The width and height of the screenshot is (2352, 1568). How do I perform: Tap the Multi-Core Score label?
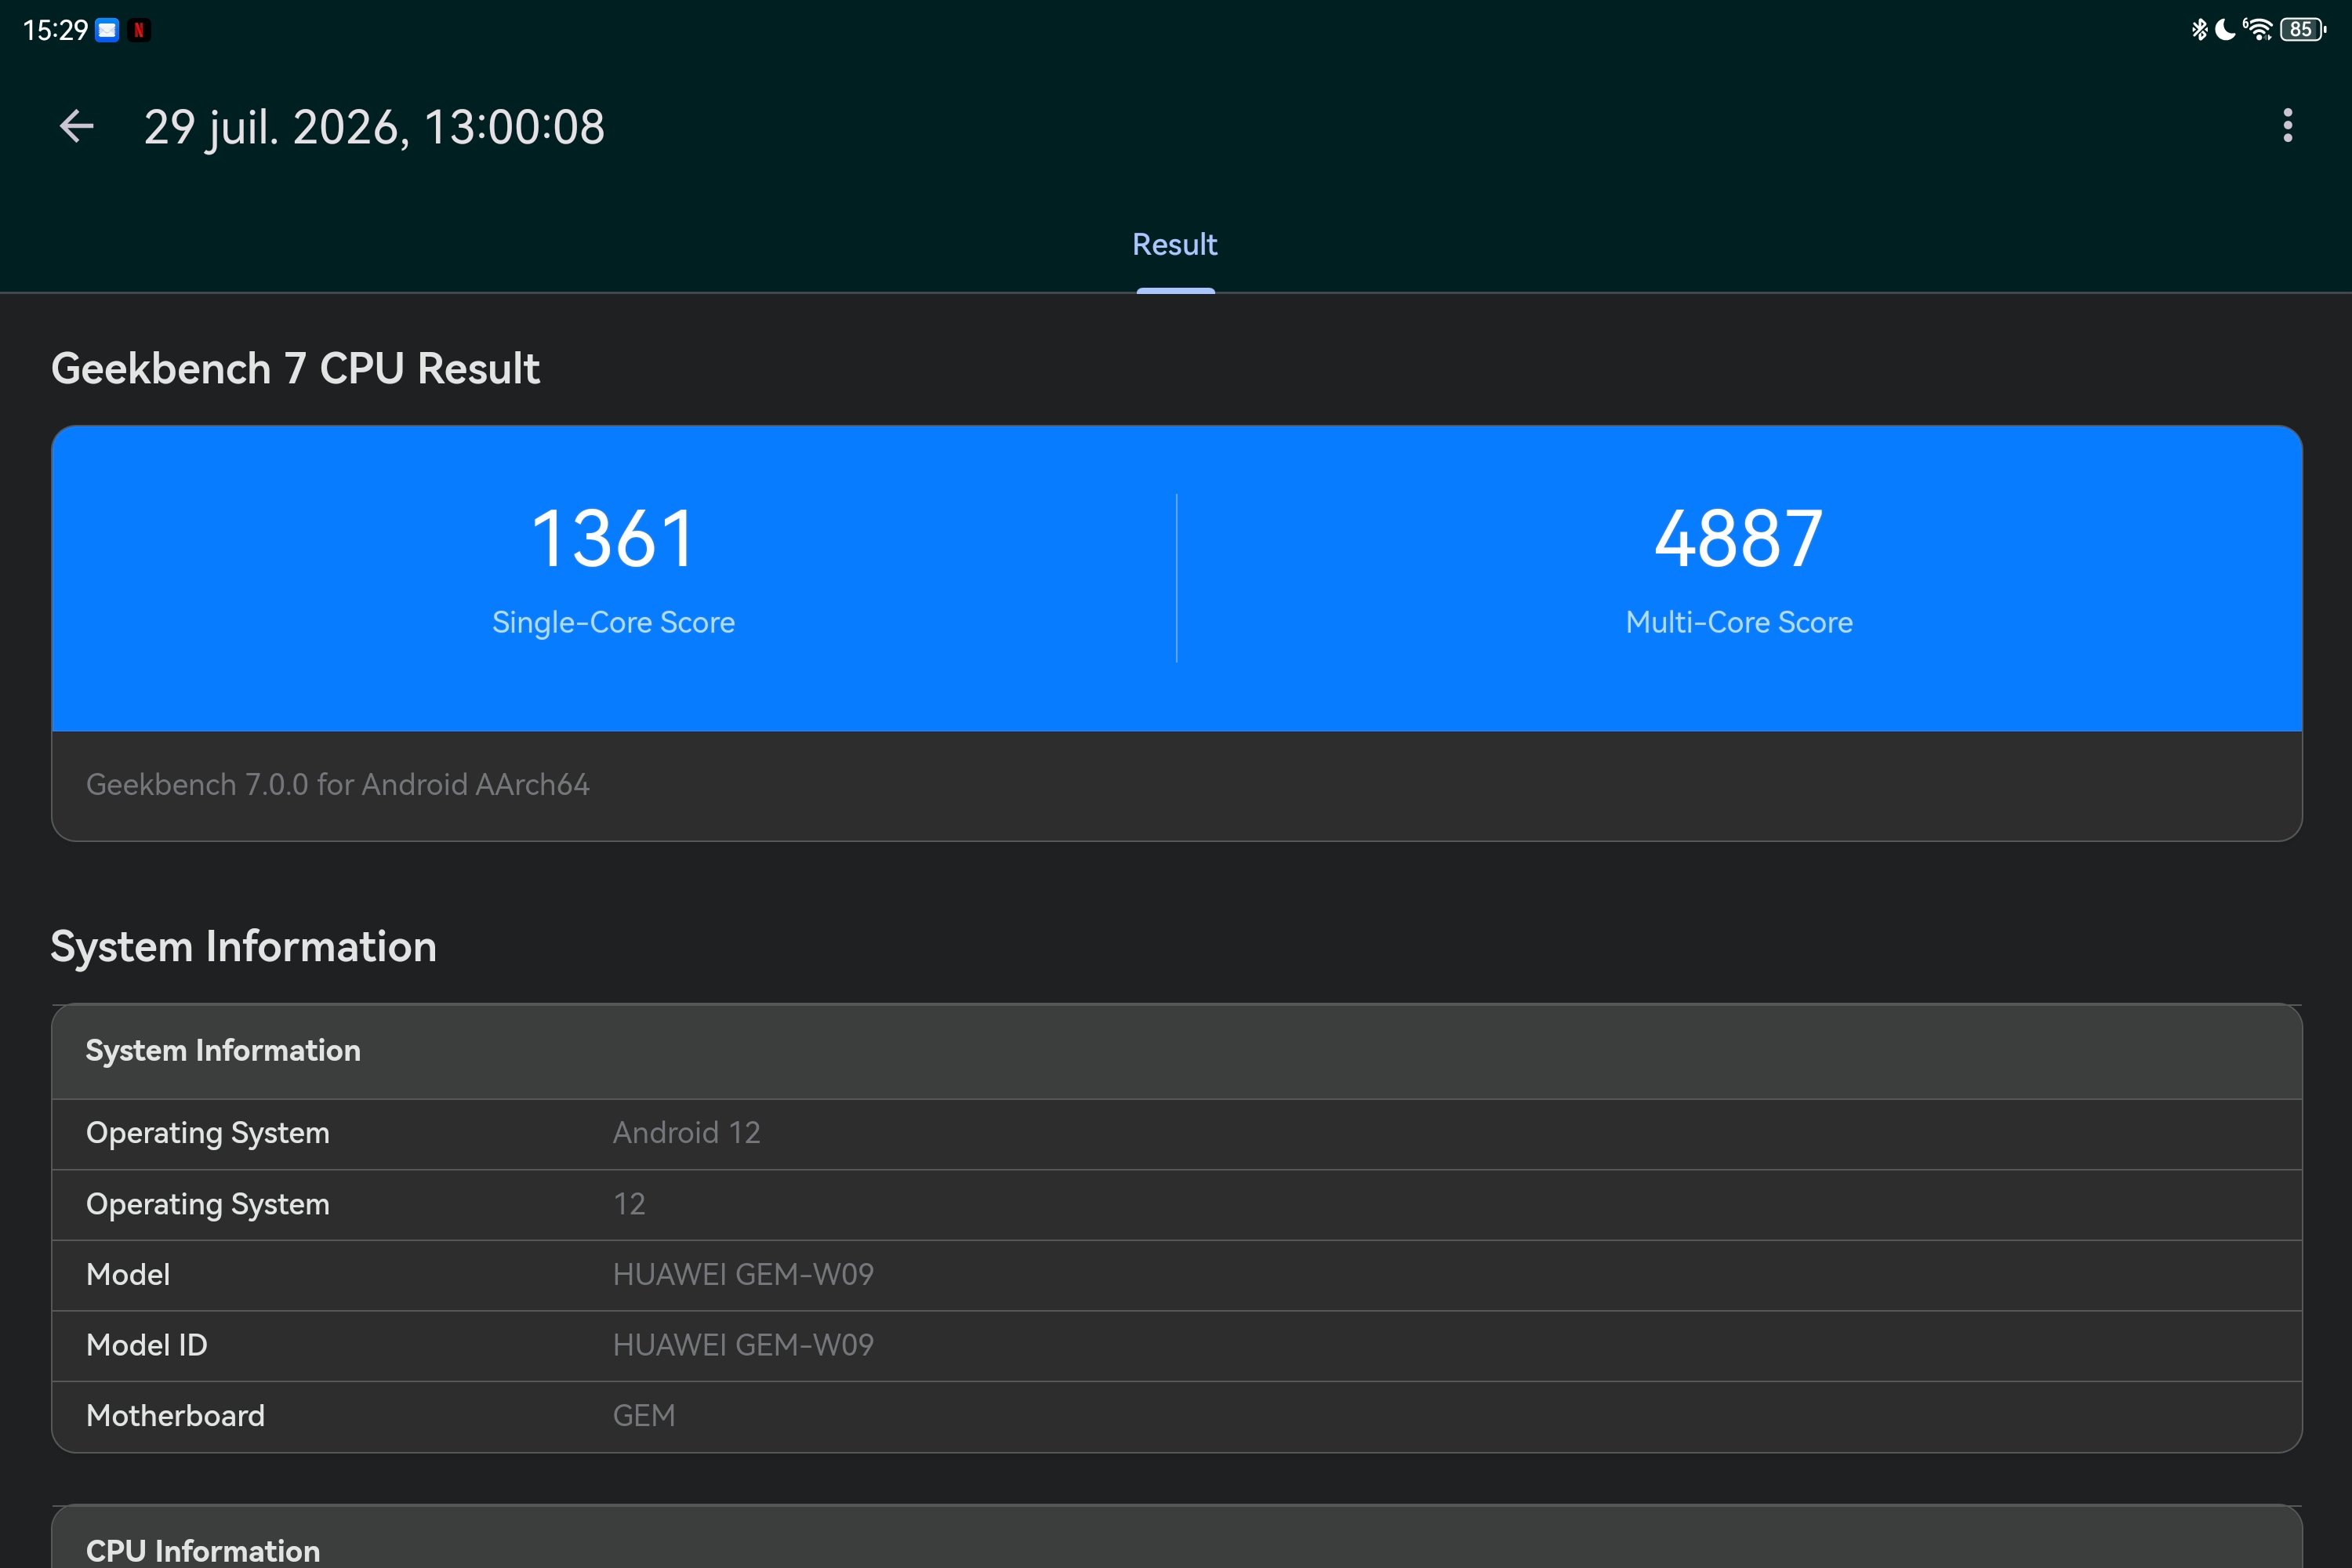click(x=1739, y=622)
